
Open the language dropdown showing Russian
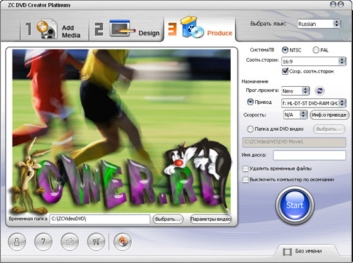(319, 24)
